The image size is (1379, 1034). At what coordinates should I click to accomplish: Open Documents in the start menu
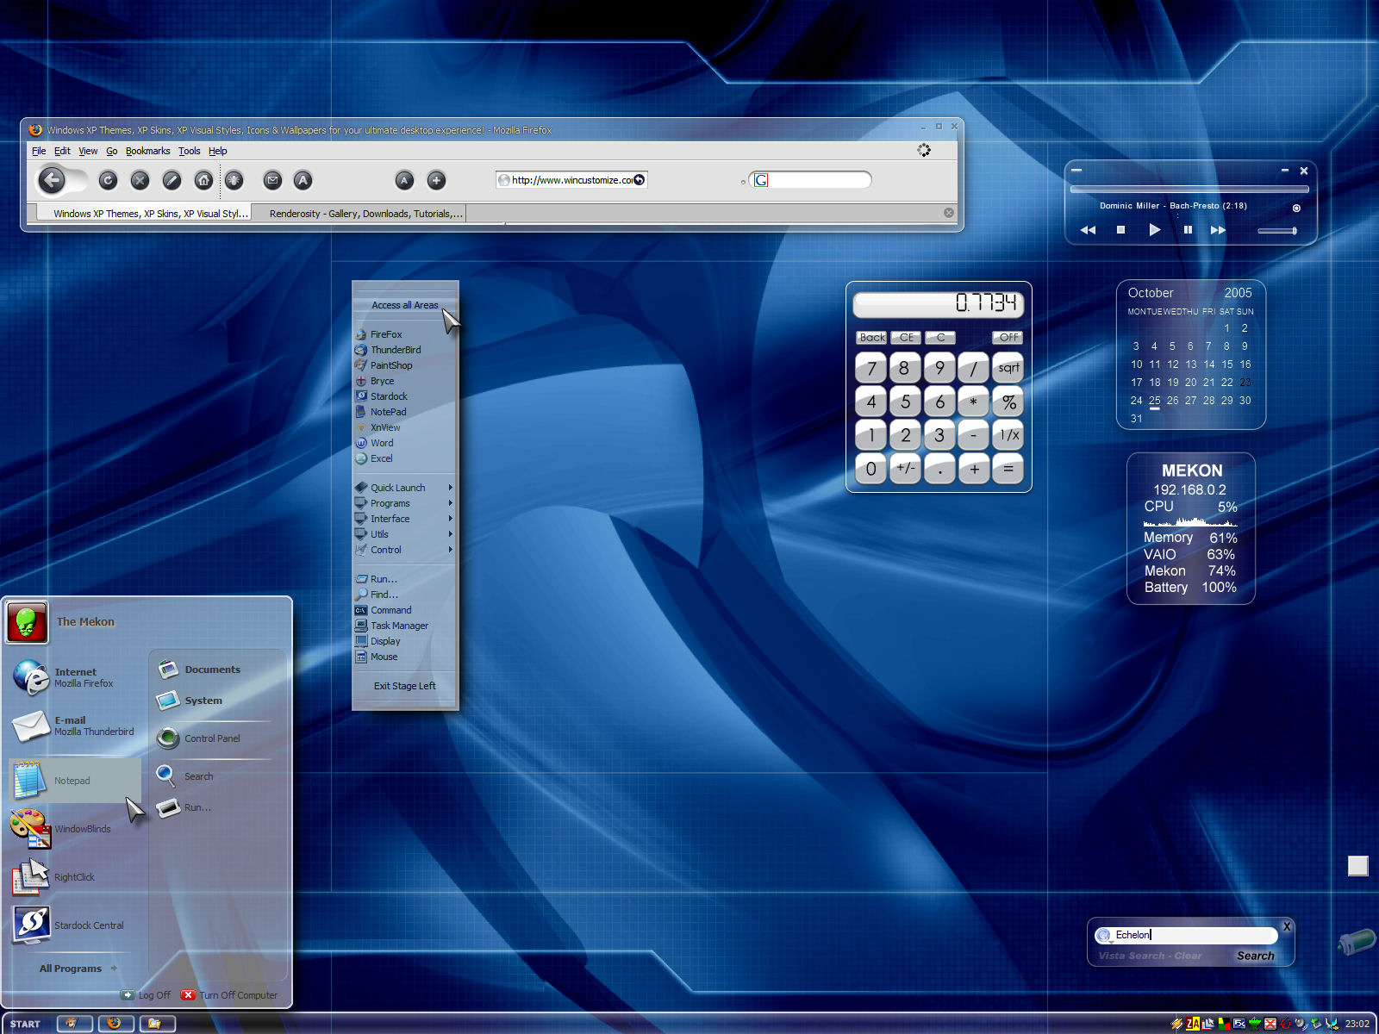click(213, 670)
